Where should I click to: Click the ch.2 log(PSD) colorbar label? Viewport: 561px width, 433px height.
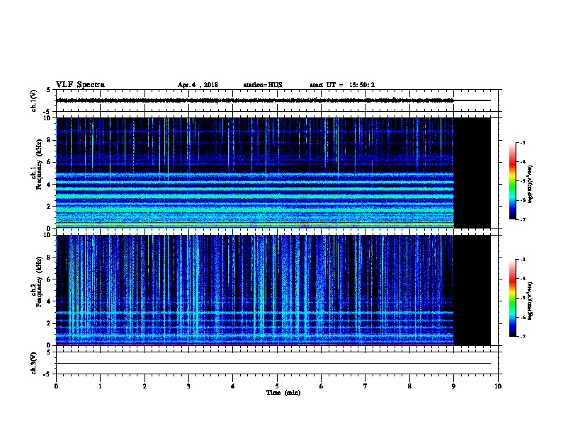coord(530,301)
